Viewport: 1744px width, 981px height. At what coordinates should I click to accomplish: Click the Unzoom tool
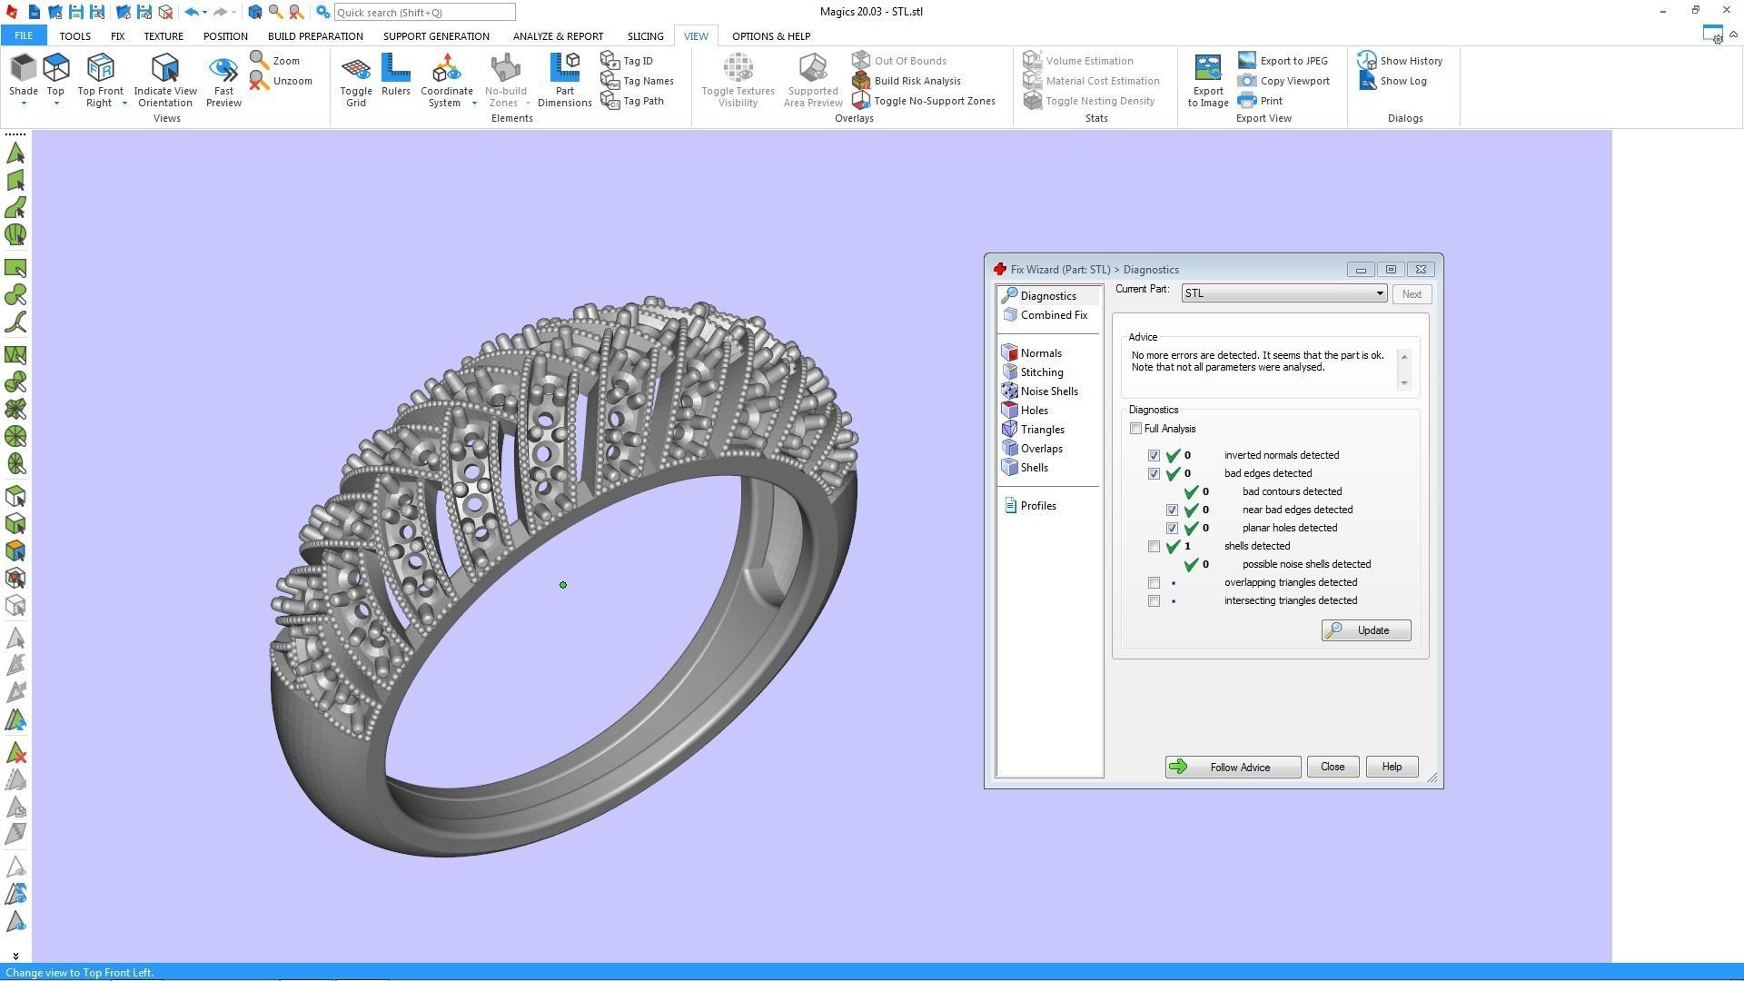282,81
